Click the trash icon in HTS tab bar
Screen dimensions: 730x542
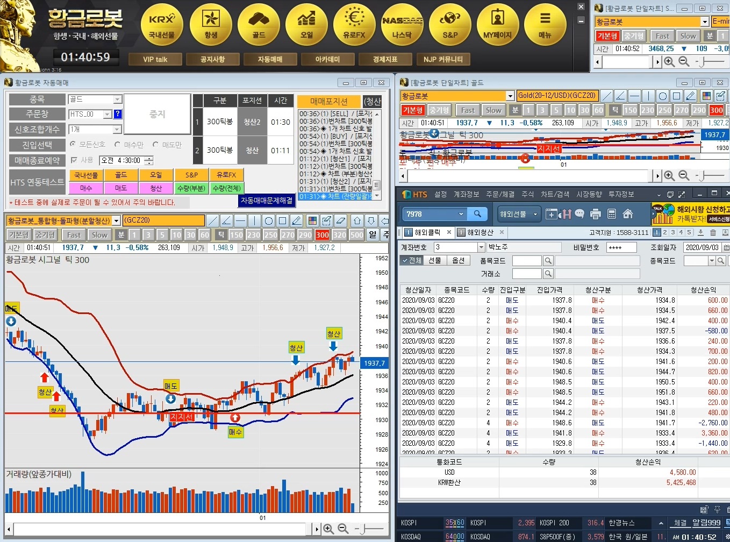[713, 232]
